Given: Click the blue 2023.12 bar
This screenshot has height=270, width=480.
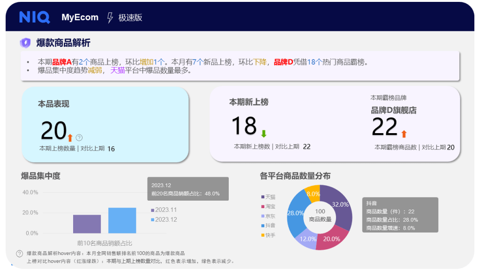Looking at the screenshot, I should click(x=122, y=220).
